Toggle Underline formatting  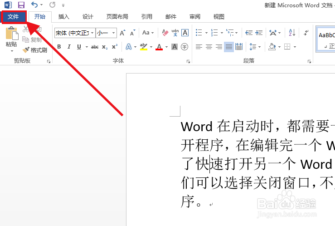pyautogui.click(x=79, y=47)
